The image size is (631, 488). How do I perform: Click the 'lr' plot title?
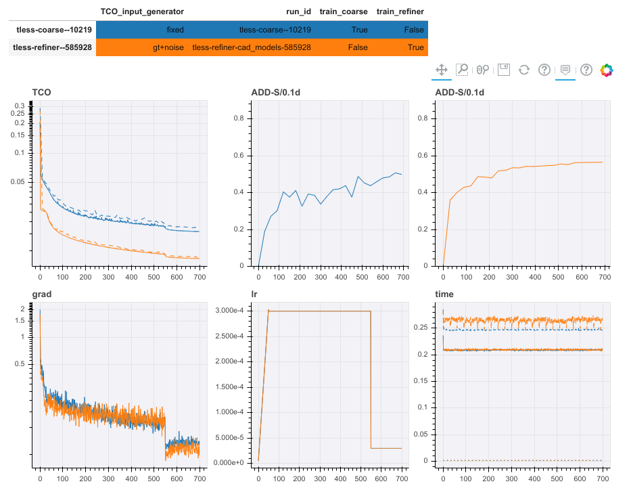(x=254, y=294)
